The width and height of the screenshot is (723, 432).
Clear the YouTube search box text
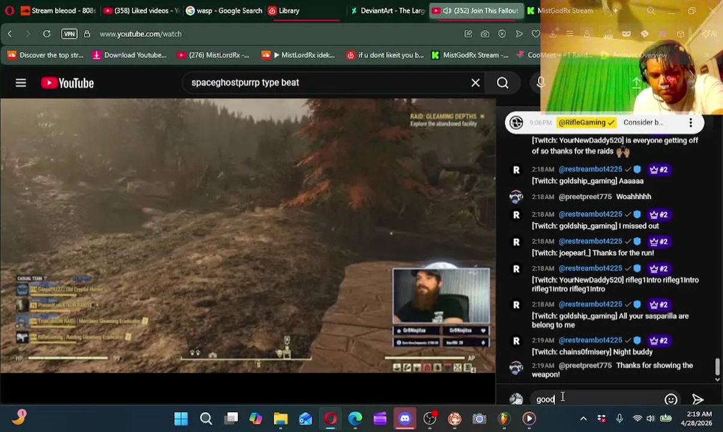[x=476, y=83]
